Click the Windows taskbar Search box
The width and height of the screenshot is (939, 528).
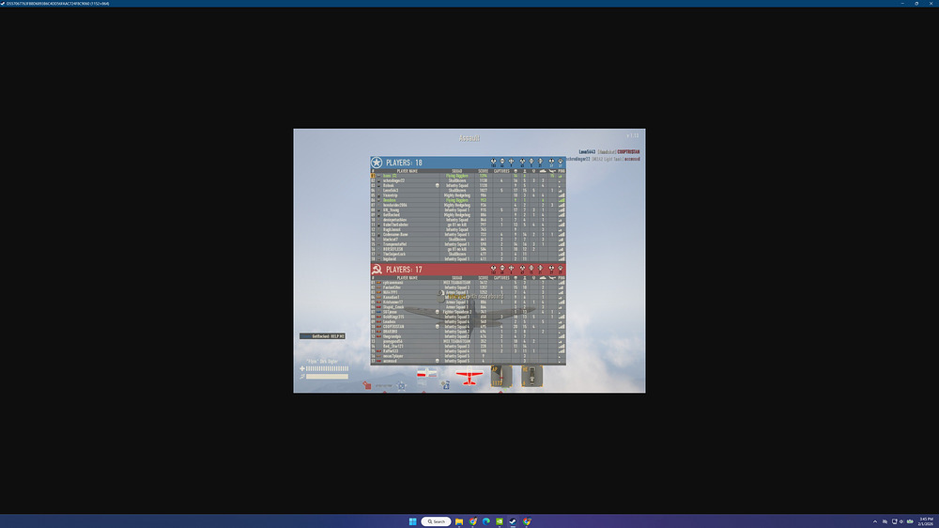pos(436,521)
